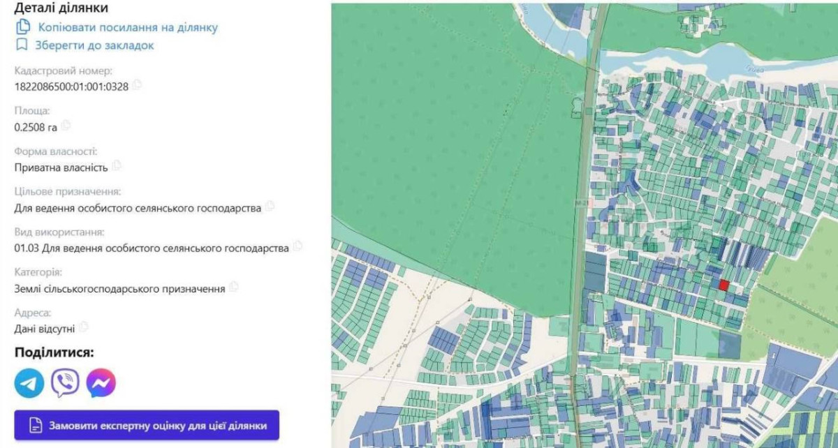Click the copy-link pages icon
The width and height of the screenshot is (838, 448).
[x=23, y=27]
